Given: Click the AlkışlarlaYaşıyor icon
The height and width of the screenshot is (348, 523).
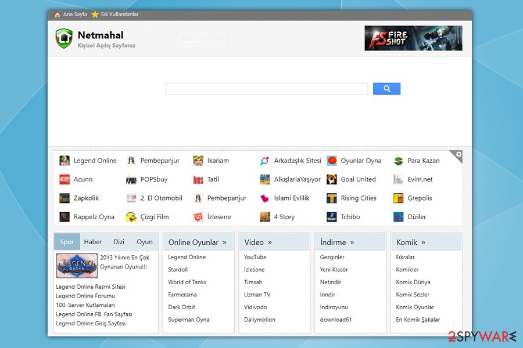Looking at the screenshot, I should point(265,179).
